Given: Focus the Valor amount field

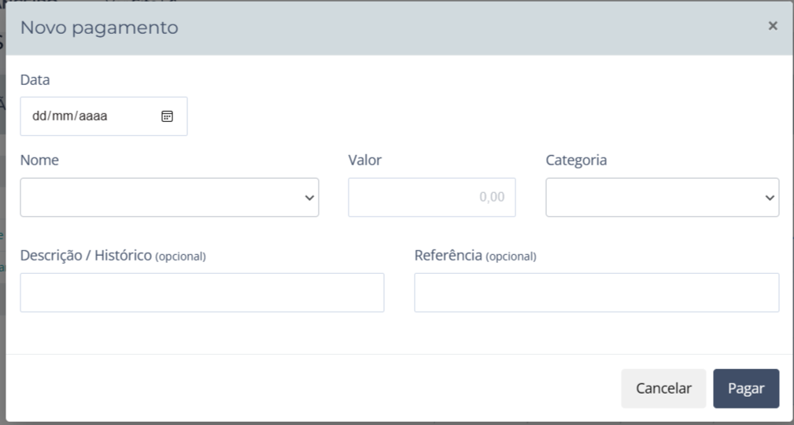Looking at the screenshot, I should click(431, 198).
